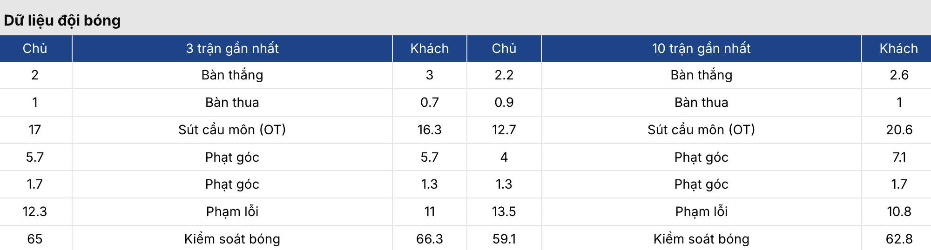Select the 16.3 shots-on-target value
Screen dimensions: 931x250
click(429, 130)
